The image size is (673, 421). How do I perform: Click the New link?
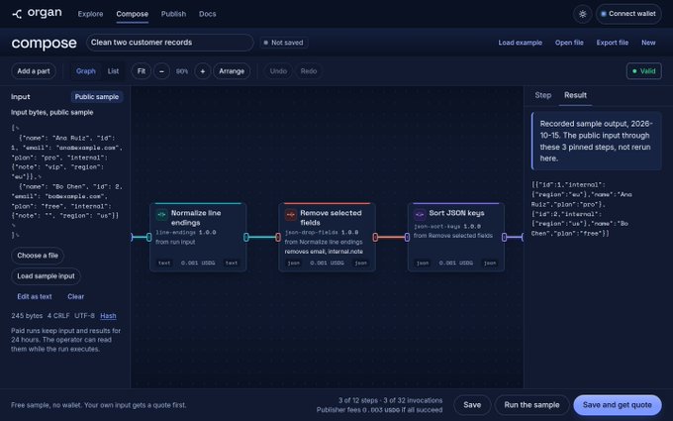[x=648, y=43]
